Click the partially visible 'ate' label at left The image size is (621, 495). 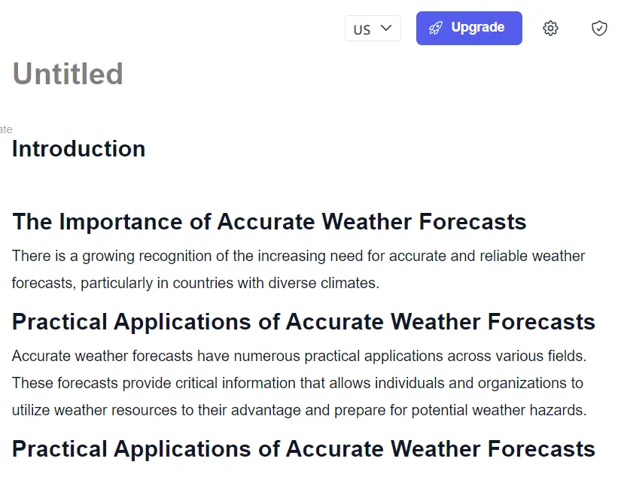pos(6,129)
